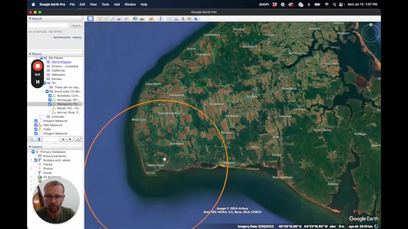Select the Add Path toolbar tool

click(x=113, y=18)
